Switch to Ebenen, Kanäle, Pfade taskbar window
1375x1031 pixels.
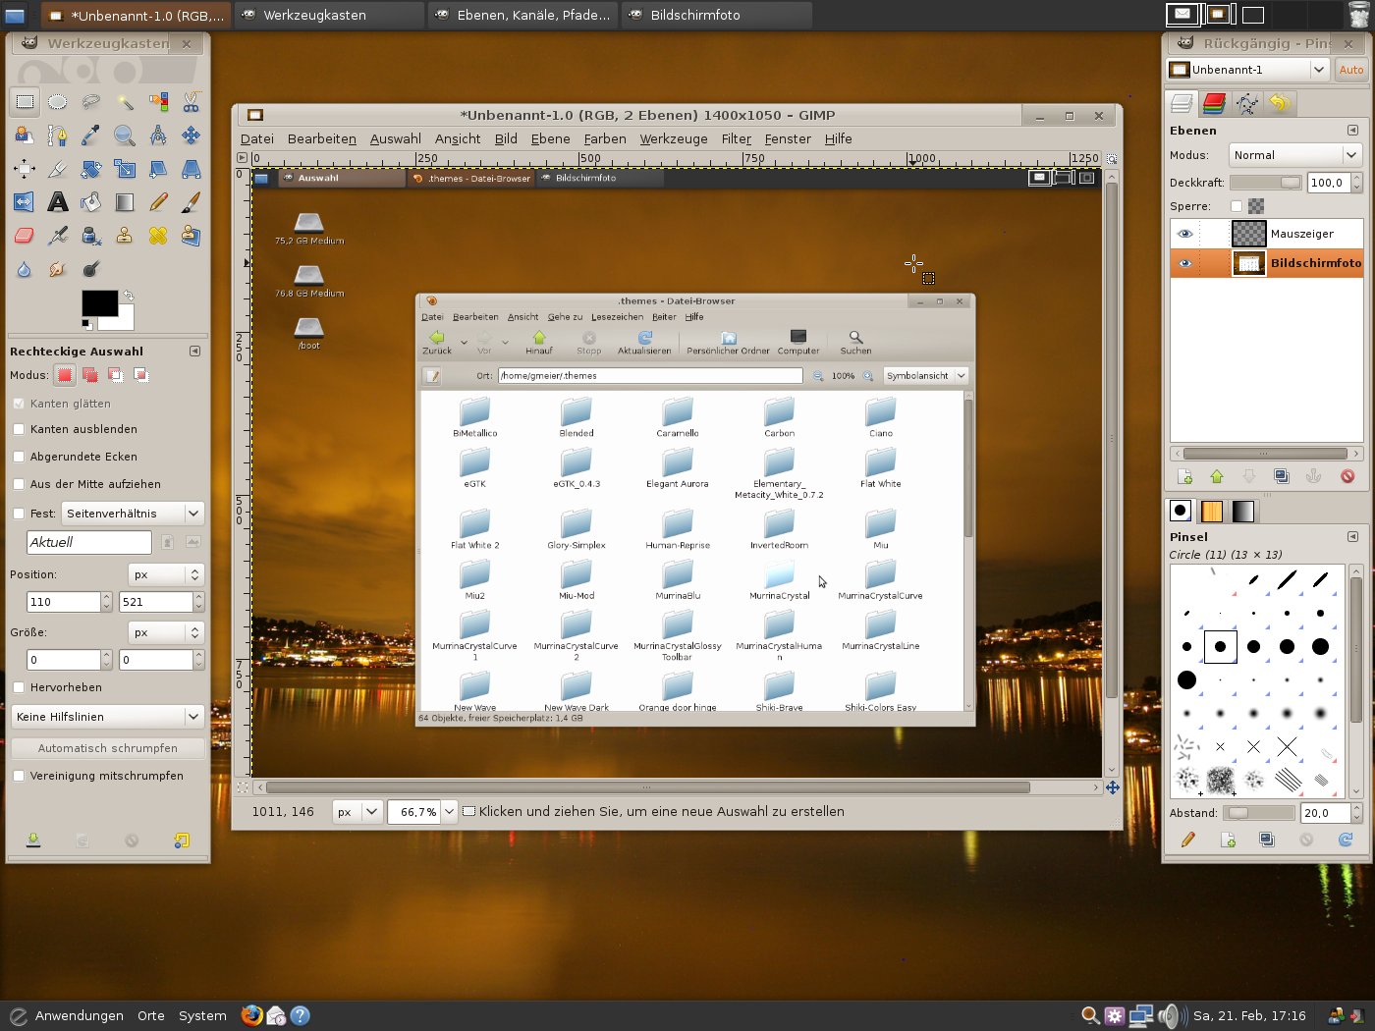pos(523,15)
